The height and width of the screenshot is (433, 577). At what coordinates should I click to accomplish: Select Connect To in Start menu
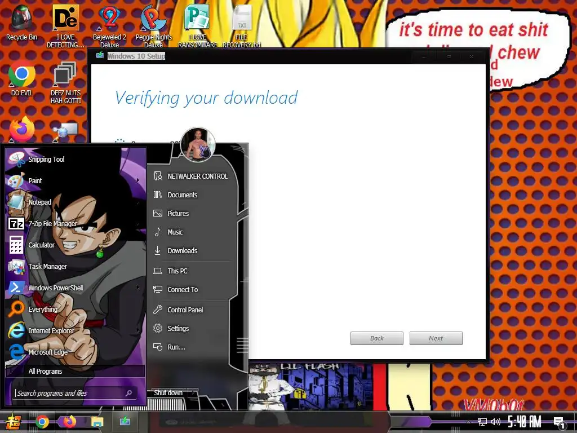pyautogui.click(x=191, y=290)
